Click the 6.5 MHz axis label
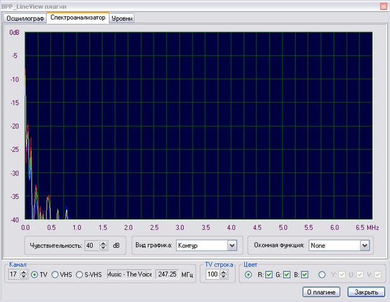This screenshot has height=302, width=390. coord(367,227)
